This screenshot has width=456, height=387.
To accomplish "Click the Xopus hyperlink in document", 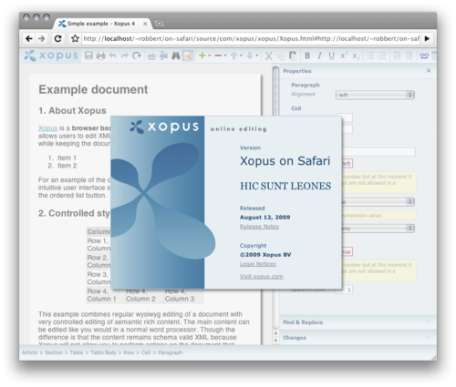I will pos(47,128).
